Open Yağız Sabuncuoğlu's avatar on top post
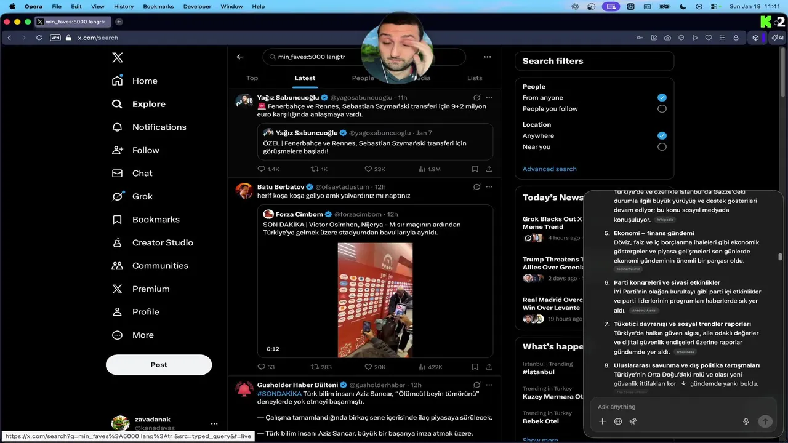The height and width of the screenshot is (443, 788). (x=244, y=102)
